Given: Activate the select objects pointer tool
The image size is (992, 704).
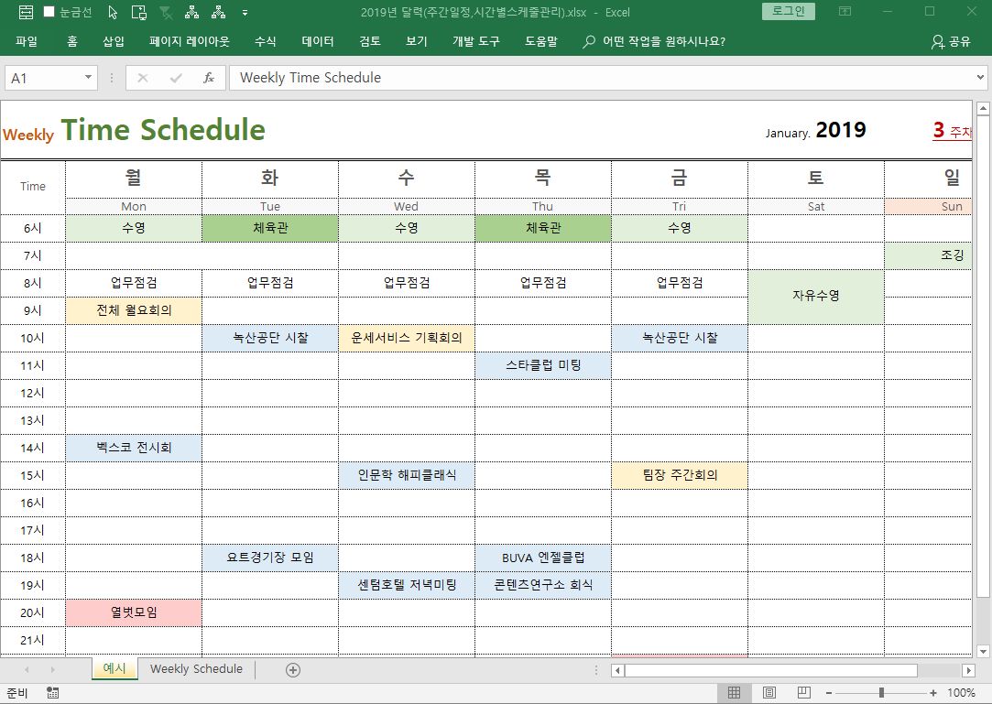Looking at the screenshot, I should point(113,12).
